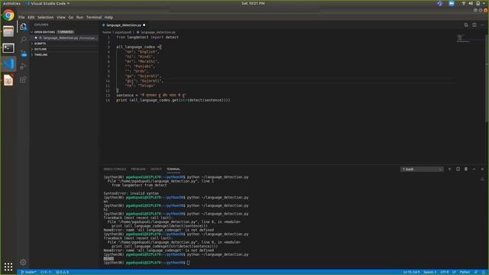
Task: Switch to the Problems panel tab
Action: 138,170
